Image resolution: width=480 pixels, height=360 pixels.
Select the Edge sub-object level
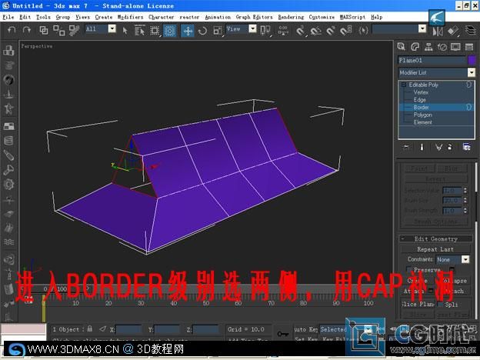point(419,100)
